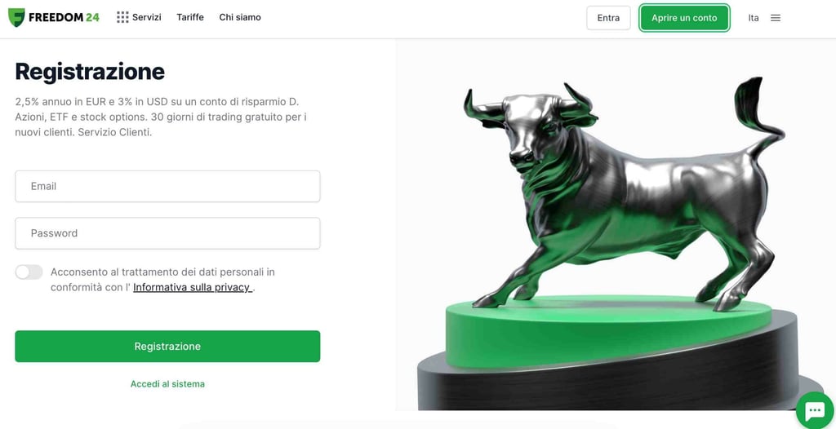Open the Chi siamo page
This screenshot has height=429, width=836.
(240, 18)
